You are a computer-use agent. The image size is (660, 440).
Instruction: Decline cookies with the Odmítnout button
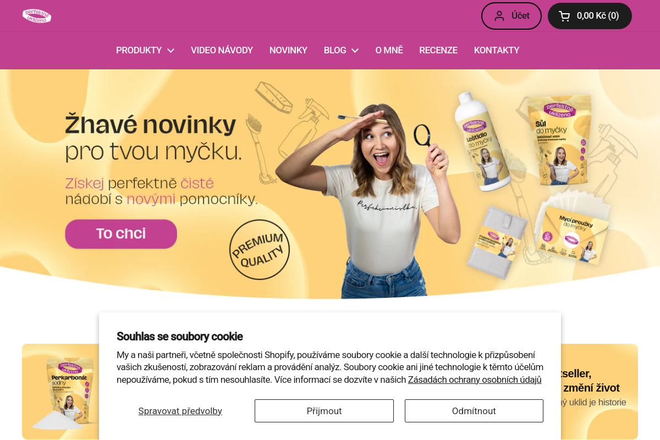tap(474, 411)
